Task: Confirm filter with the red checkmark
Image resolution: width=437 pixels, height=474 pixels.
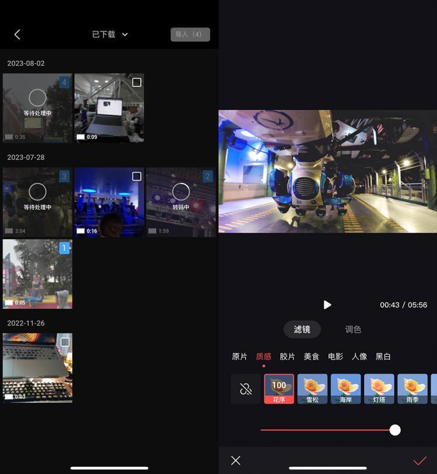Action: [420, 461]
